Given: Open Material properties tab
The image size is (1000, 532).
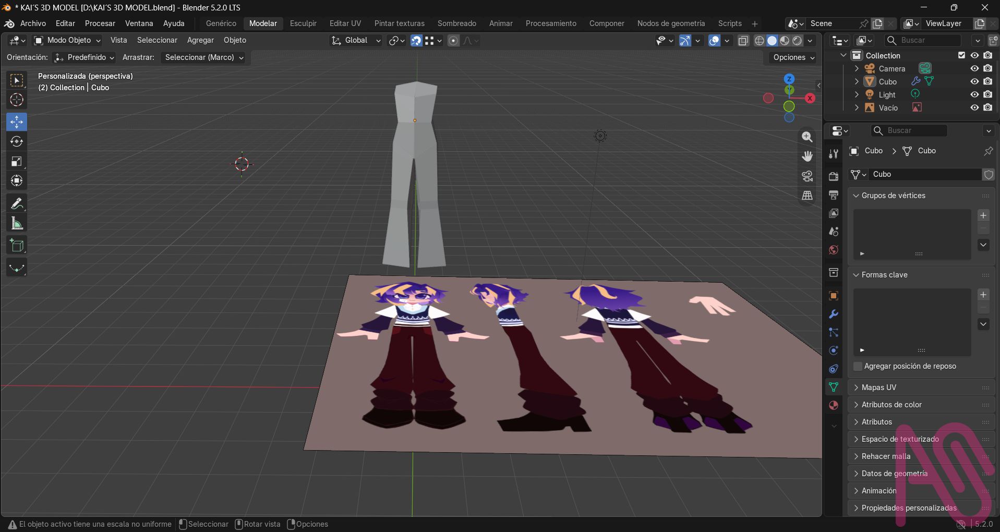Looking at the screenshot, I should [834, 405].
